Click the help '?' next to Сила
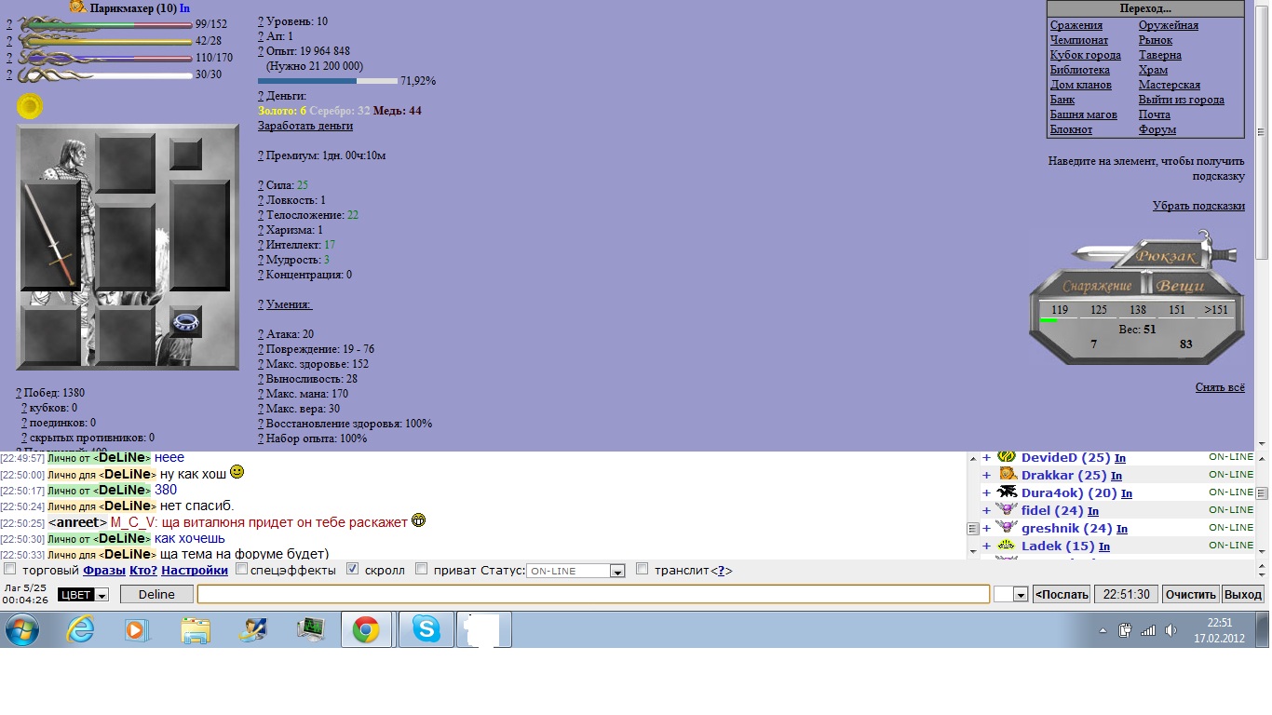Viewport: 1272px width, 715px height. pos(261,185)
